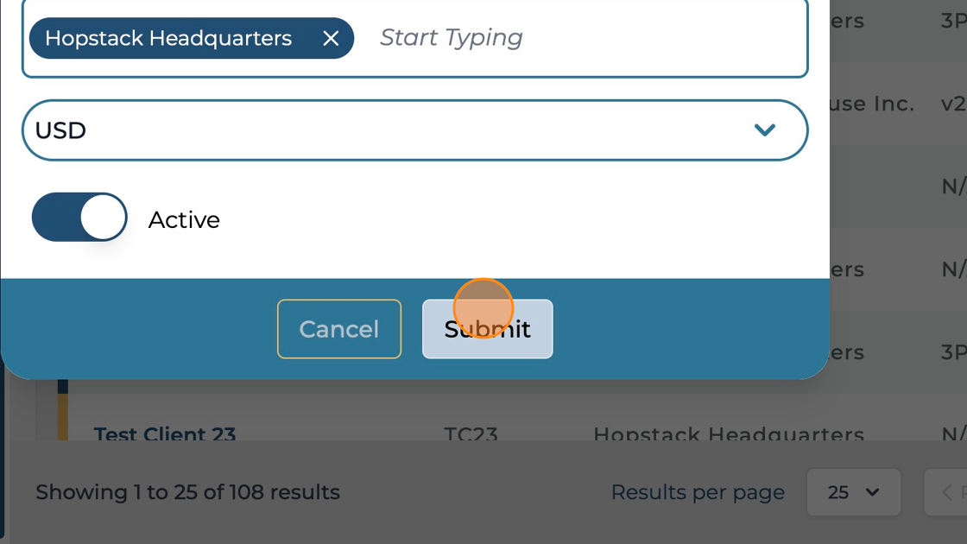Click the 'use Inc.' cell behind the dialog
The width and height of the screenshot is (967, 544).
click(x=870, y=104)
